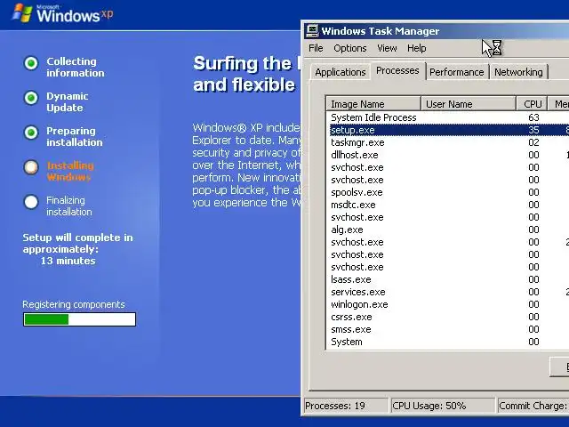
Task: Select the spoolsv.exe process
Action: (448, 192)
